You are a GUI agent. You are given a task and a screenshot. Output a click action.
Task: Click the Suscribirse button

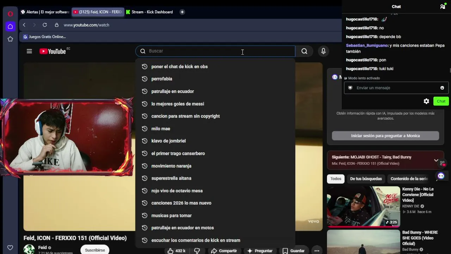click(x=95, y=250)
